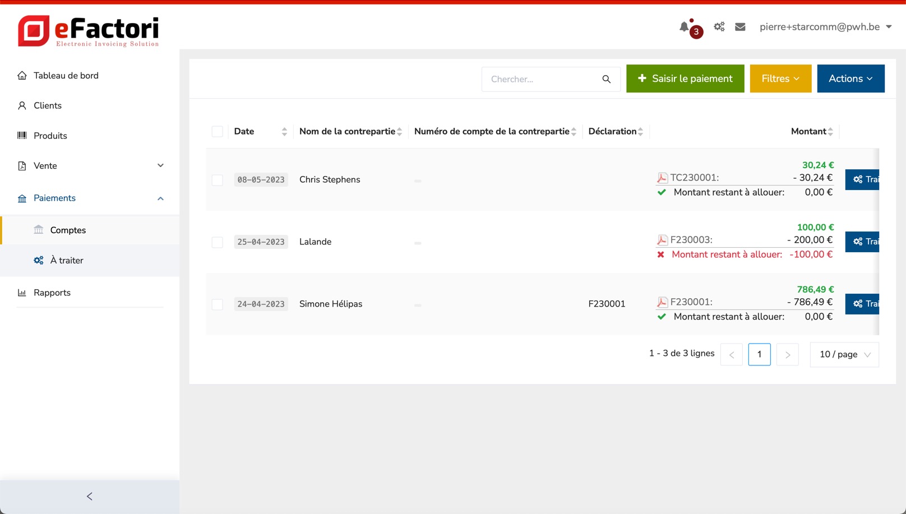
Task: Click the eFactori logo
Action: click(x=89, y=31)
